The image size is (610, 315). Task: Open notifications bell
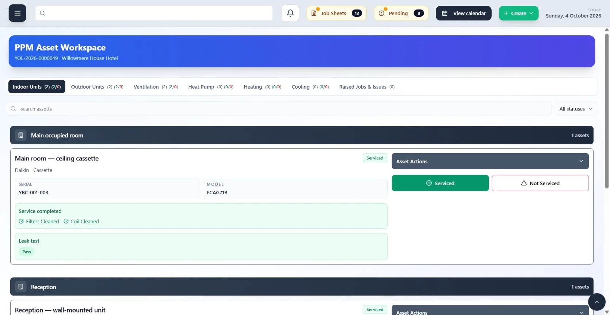click(290, 13)
